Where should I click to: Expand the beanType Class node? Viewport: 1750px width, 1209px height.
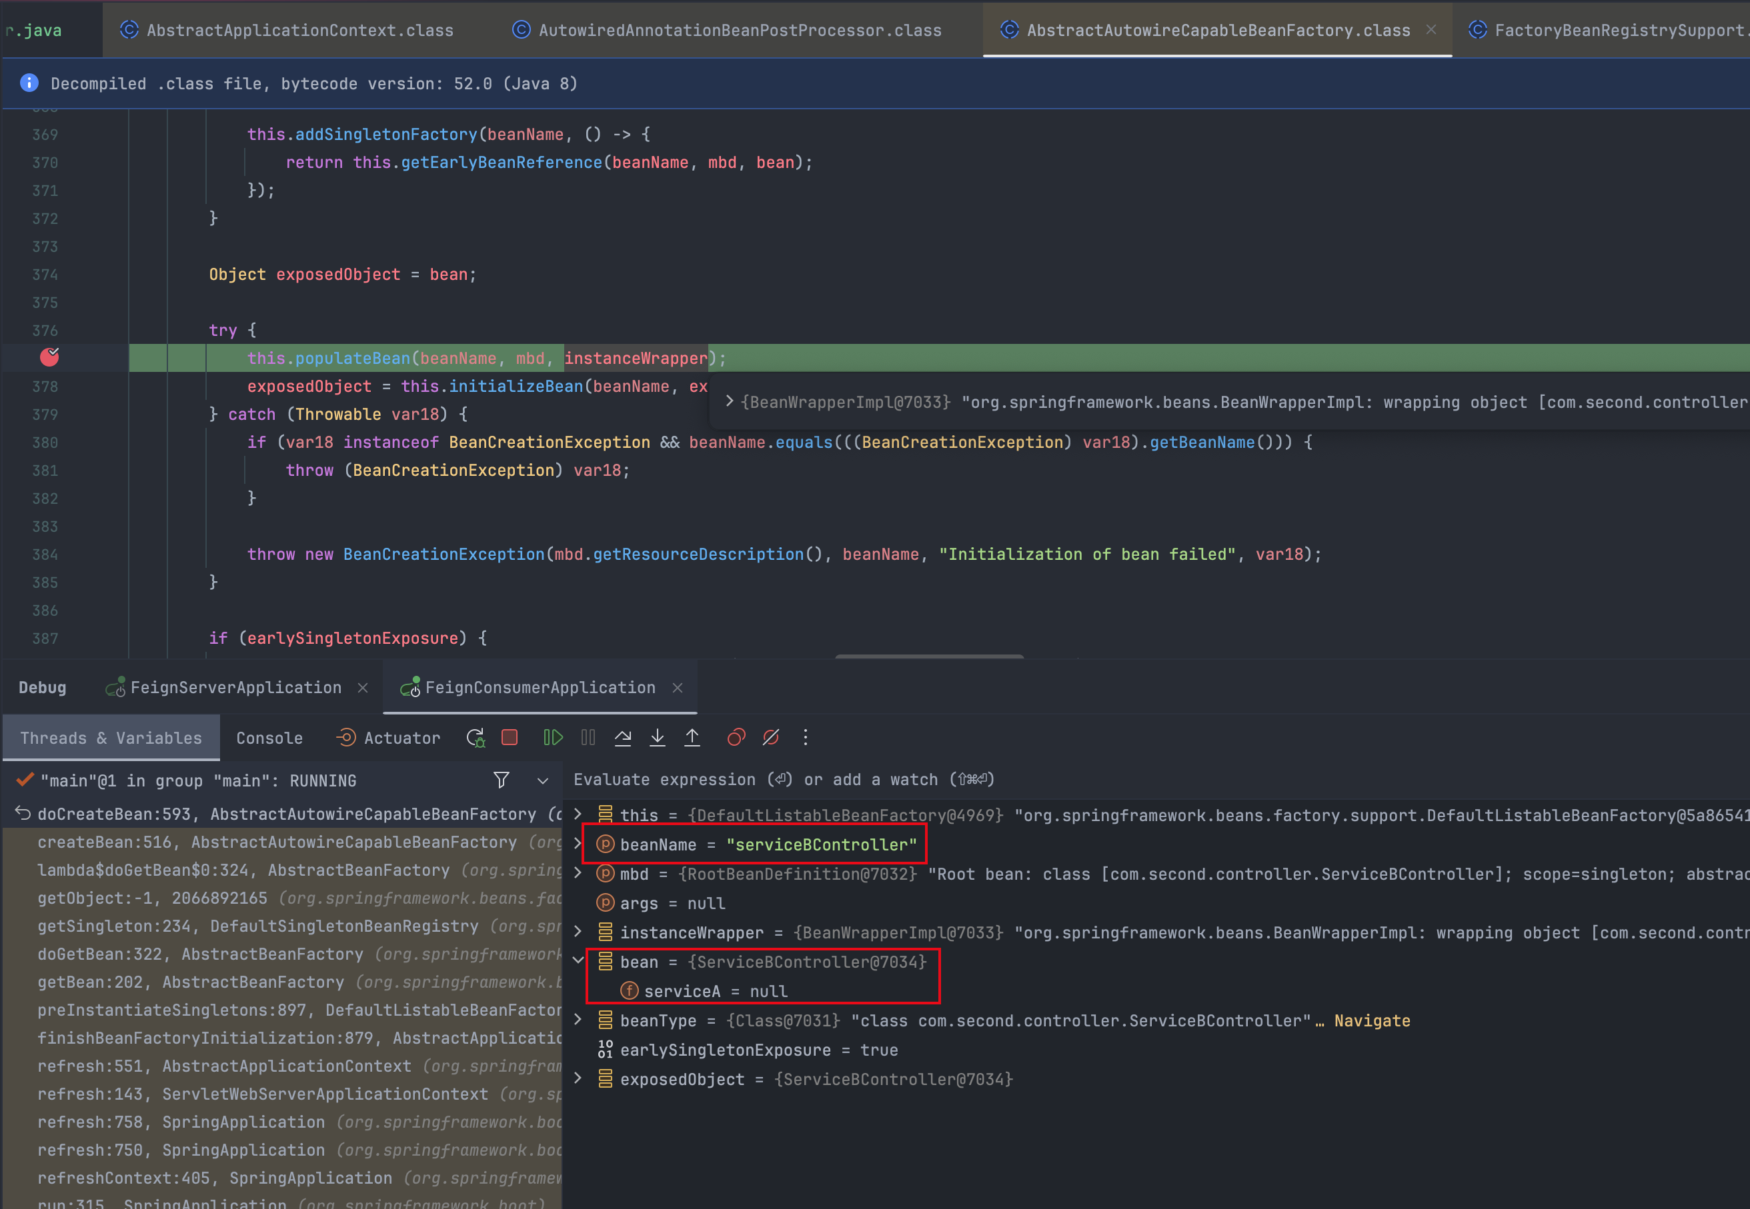click(578, 1020)
